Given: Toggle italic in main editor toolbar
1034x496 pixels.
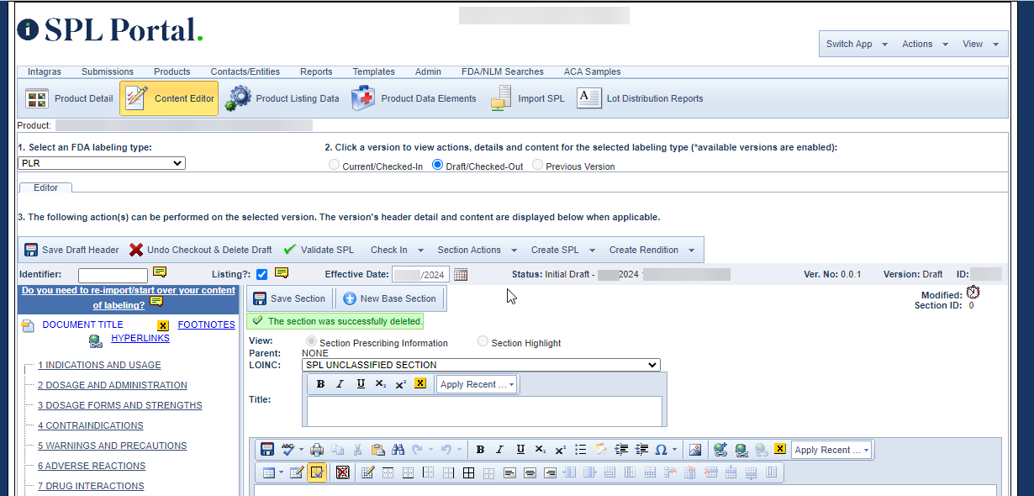Looking at the screenshot, I should point(500,450).
